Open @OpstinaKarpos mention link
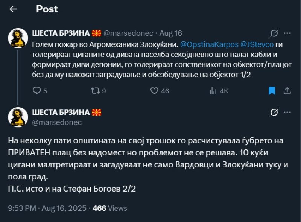 click(209, 44)
